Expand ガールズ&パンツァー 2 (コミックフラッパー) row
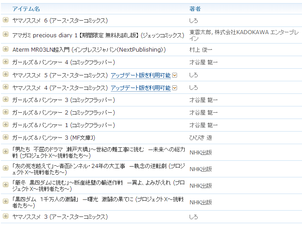This screenshot has height=225, width=302. click(x=5, y=112)
